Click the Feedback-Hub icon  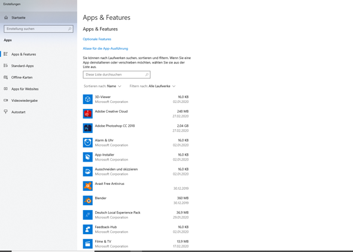pos(87,229)
